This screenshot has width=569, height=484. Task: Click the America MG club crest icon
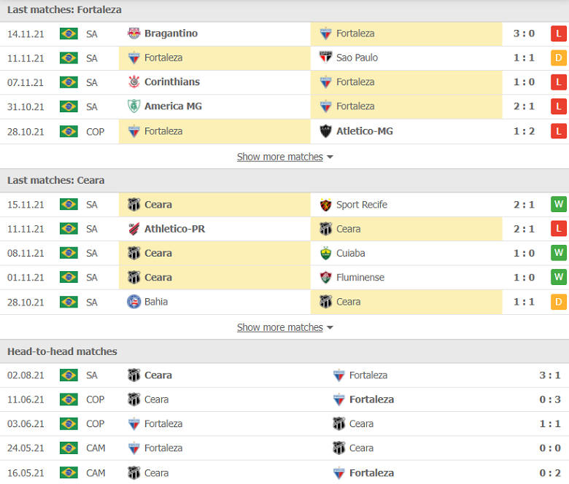click(x=134, y=106)
